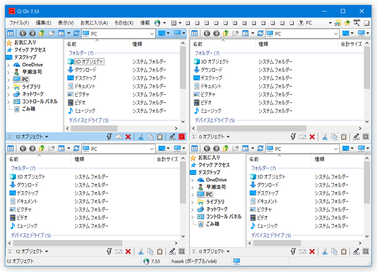Click the copy icon in the top-left pane status bar

click(x=150, y=137)
